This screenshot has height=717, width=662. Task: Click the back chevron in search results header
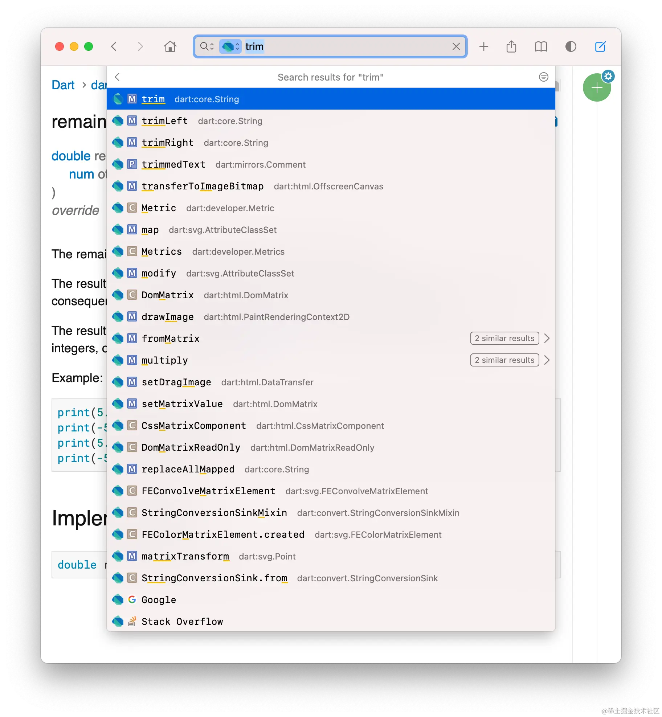117,77
